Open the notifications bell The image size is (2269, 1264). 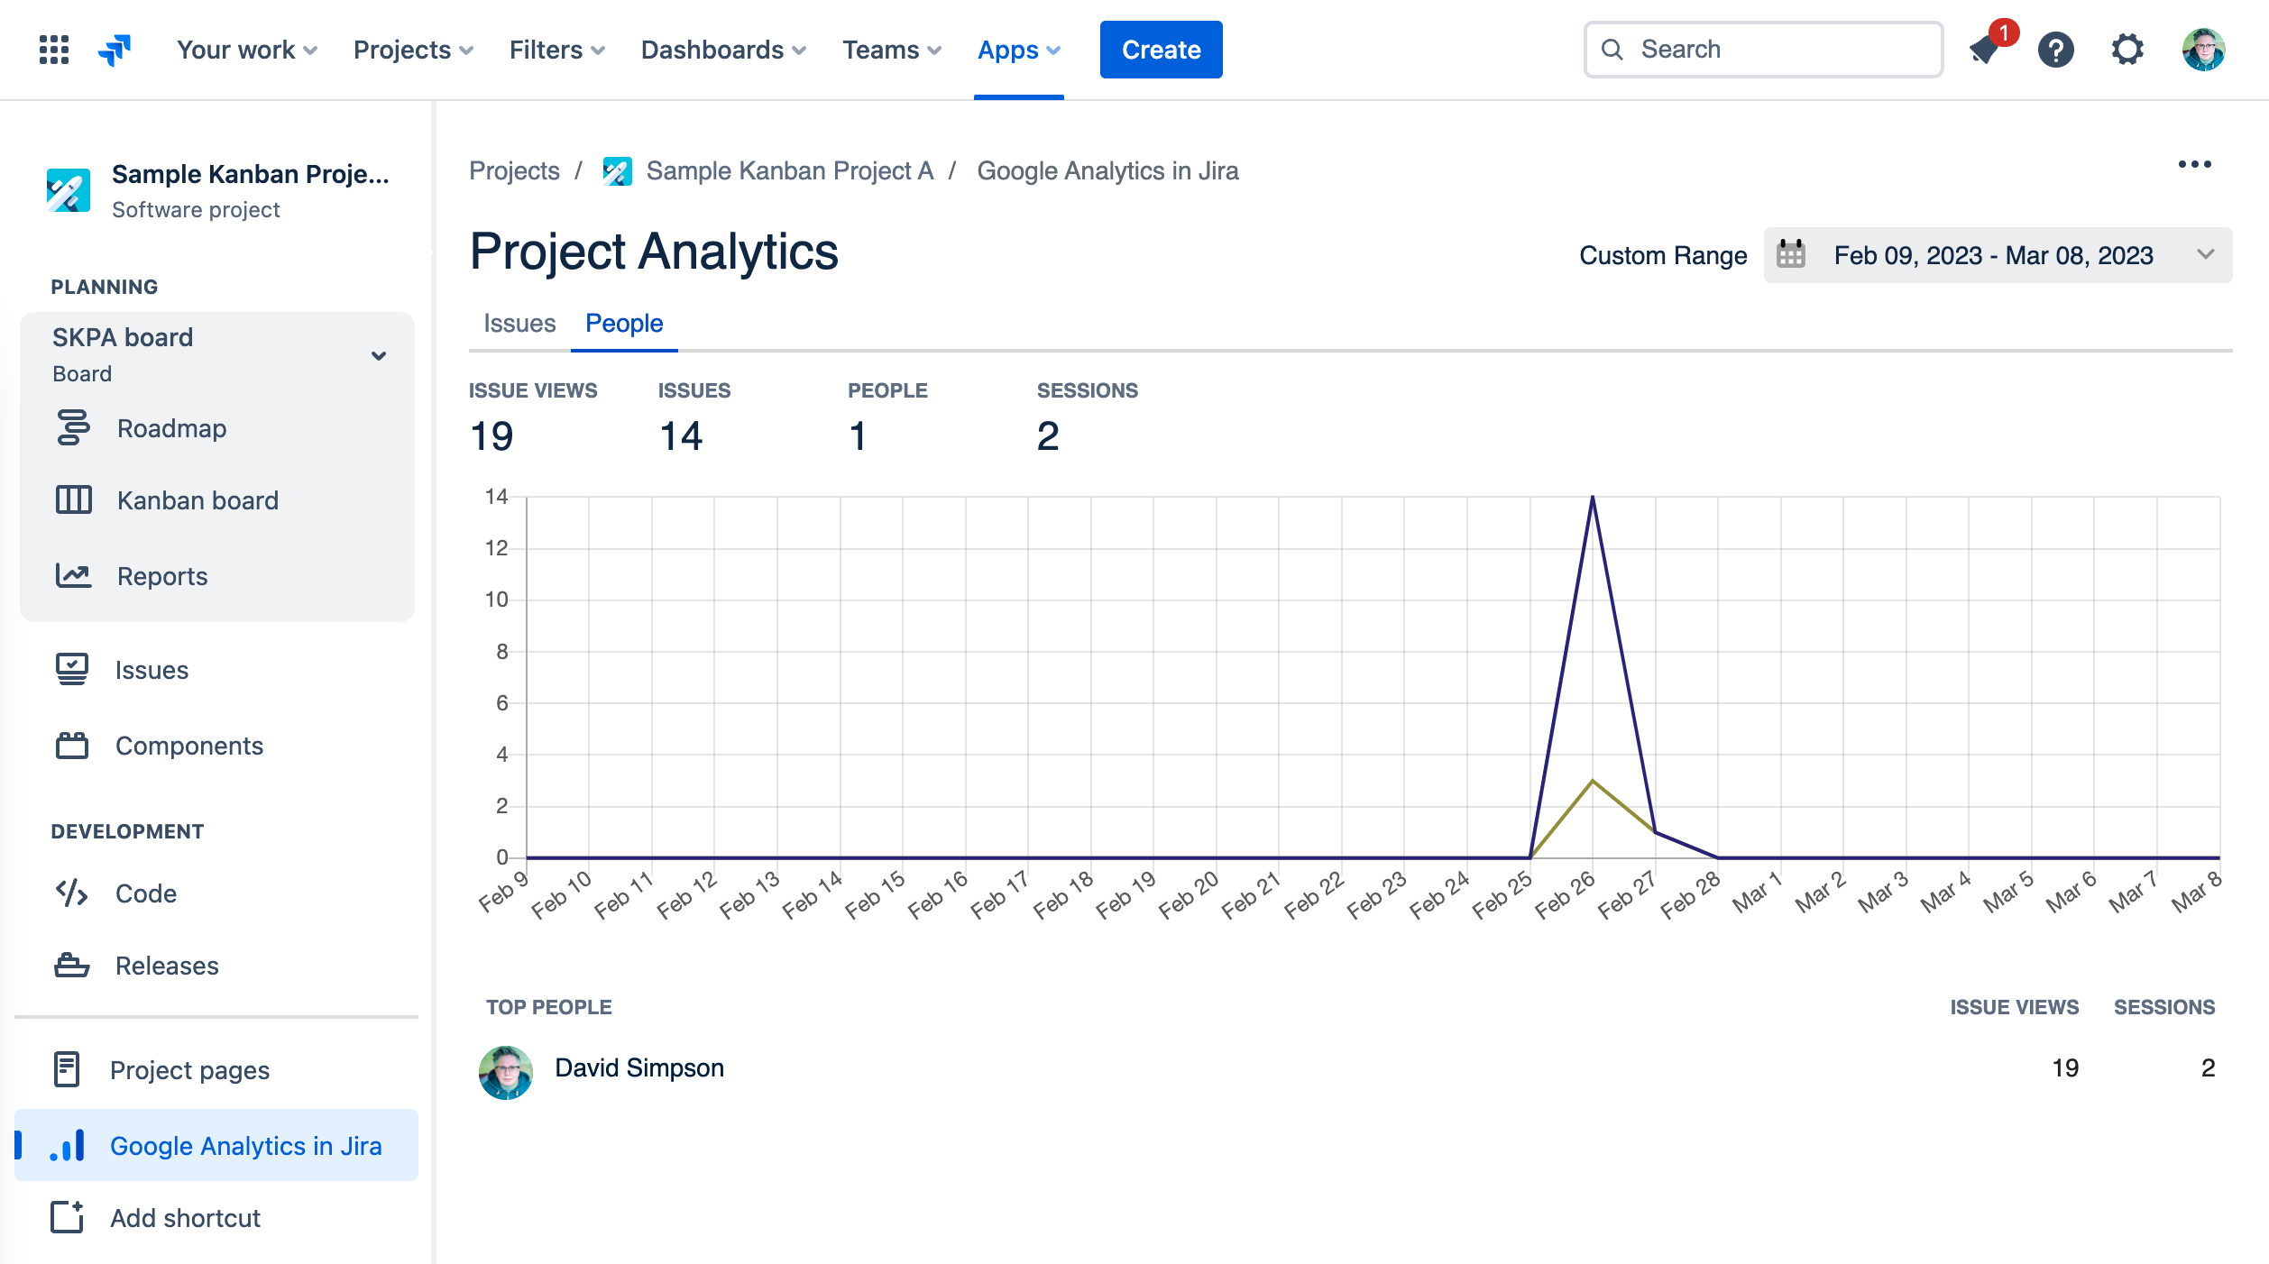point(1985,50)
